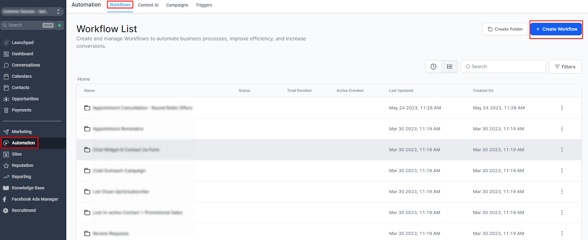
Task: Open Launchpad from the sidebar
Action: click(x=22, y=43)
